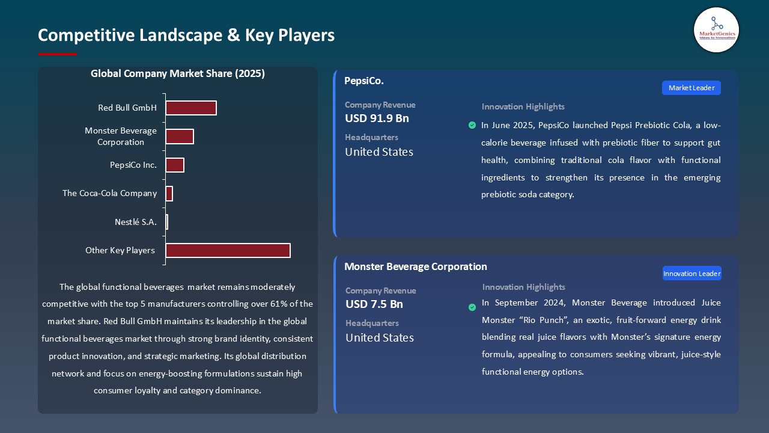Click the Market Leader badge
769x433 pixels.
[691, 88]
